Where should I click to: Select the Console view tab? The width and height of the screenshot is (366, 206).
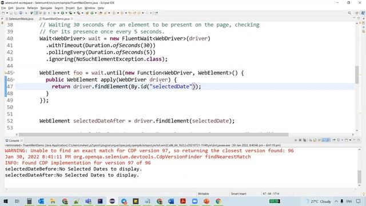[x=14, y=141]
